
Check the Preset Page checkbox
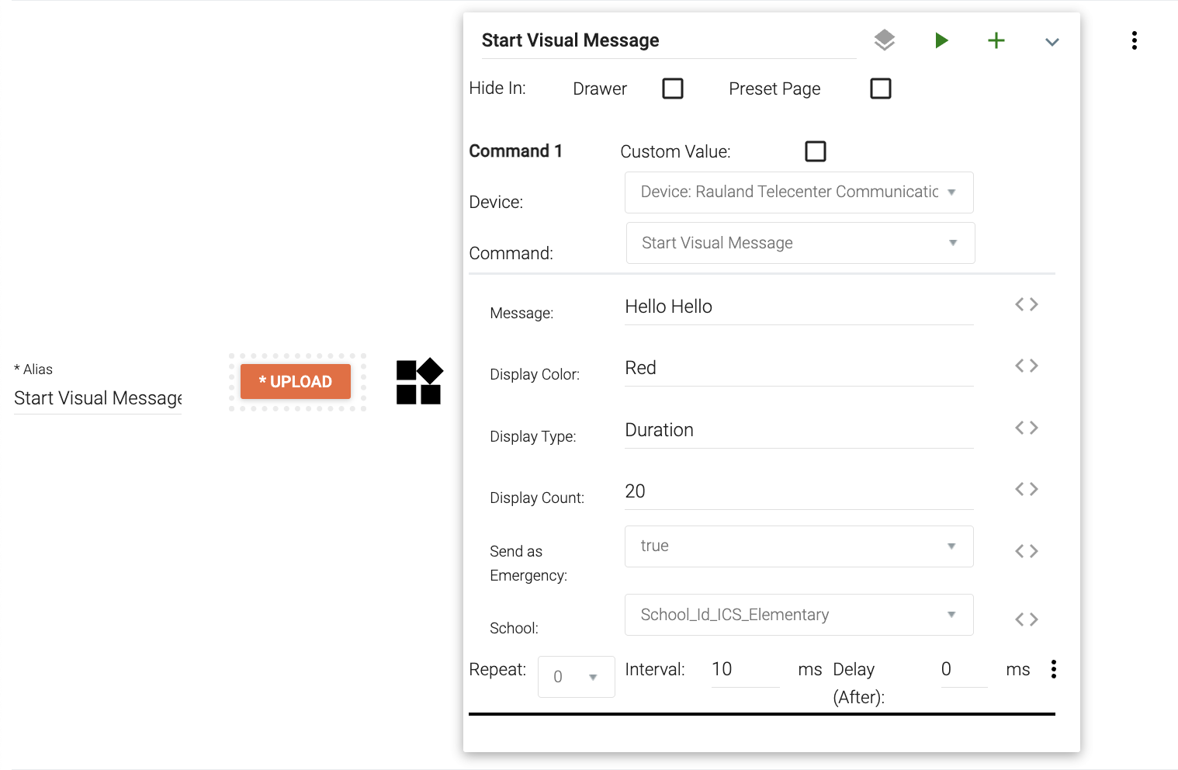point(881,88)
